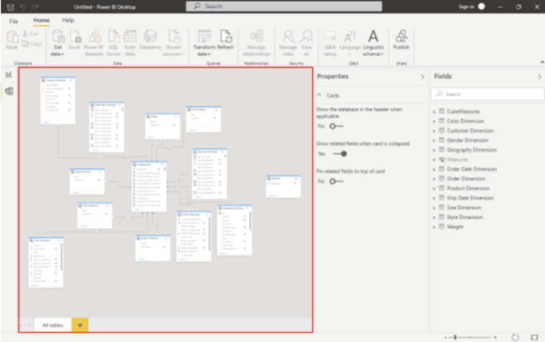Select Style Dimension in Fields
The height and width of the screenshot is (342, 545).
click(x=465, y=218)
